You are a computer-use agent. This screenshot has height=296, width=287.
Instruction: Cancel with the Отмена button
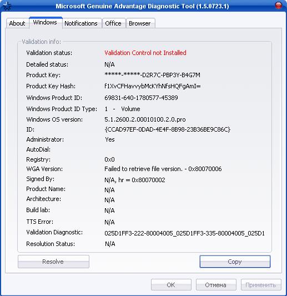click(x=216, y=285)
